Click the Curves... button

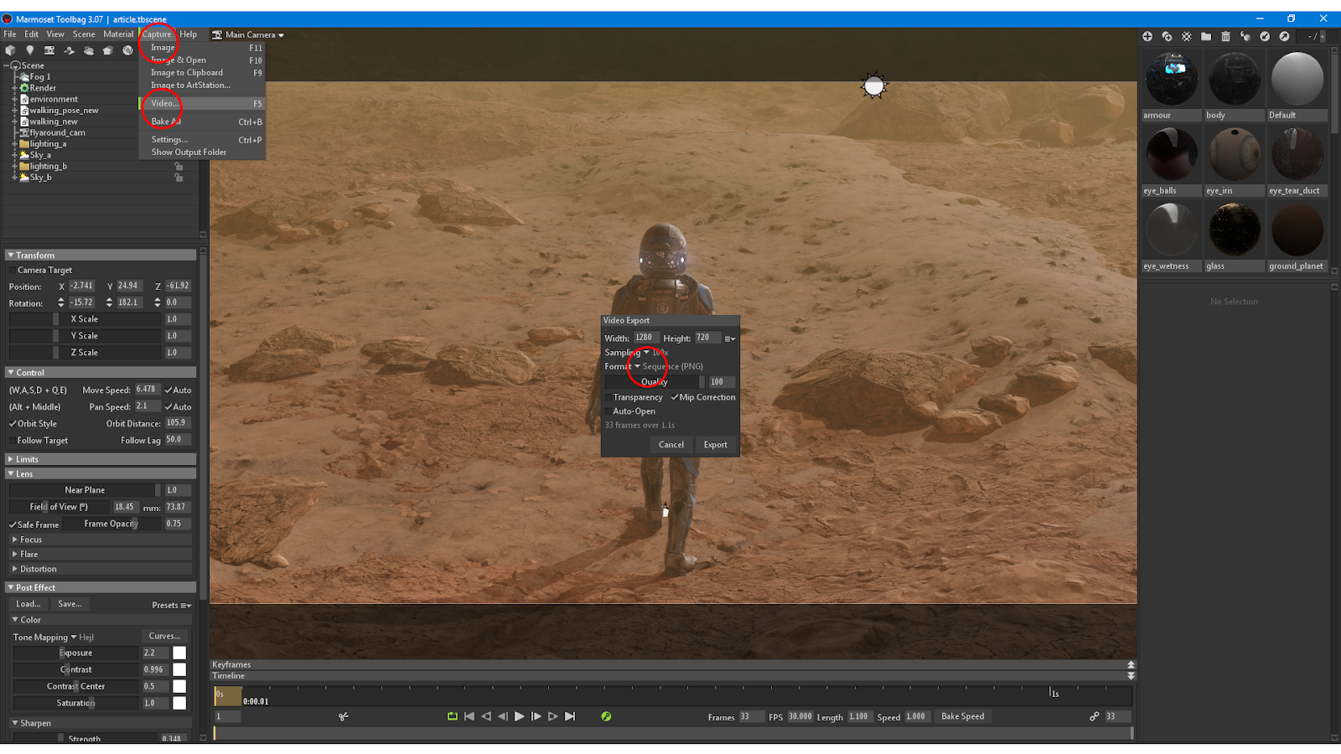coord(164,637)
